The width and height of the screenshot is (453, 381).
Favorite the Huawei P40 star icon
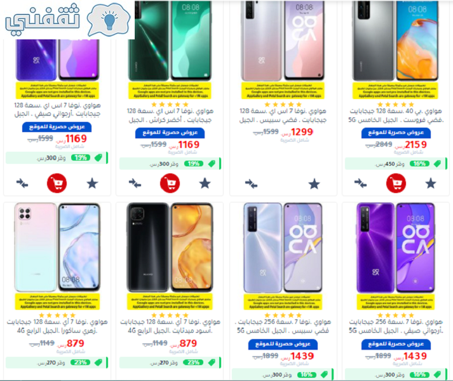point(431,184)
